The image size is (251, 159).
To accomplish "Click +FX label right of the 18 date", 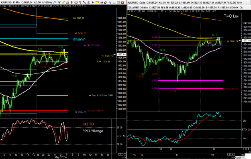I will tap(243, 155).
